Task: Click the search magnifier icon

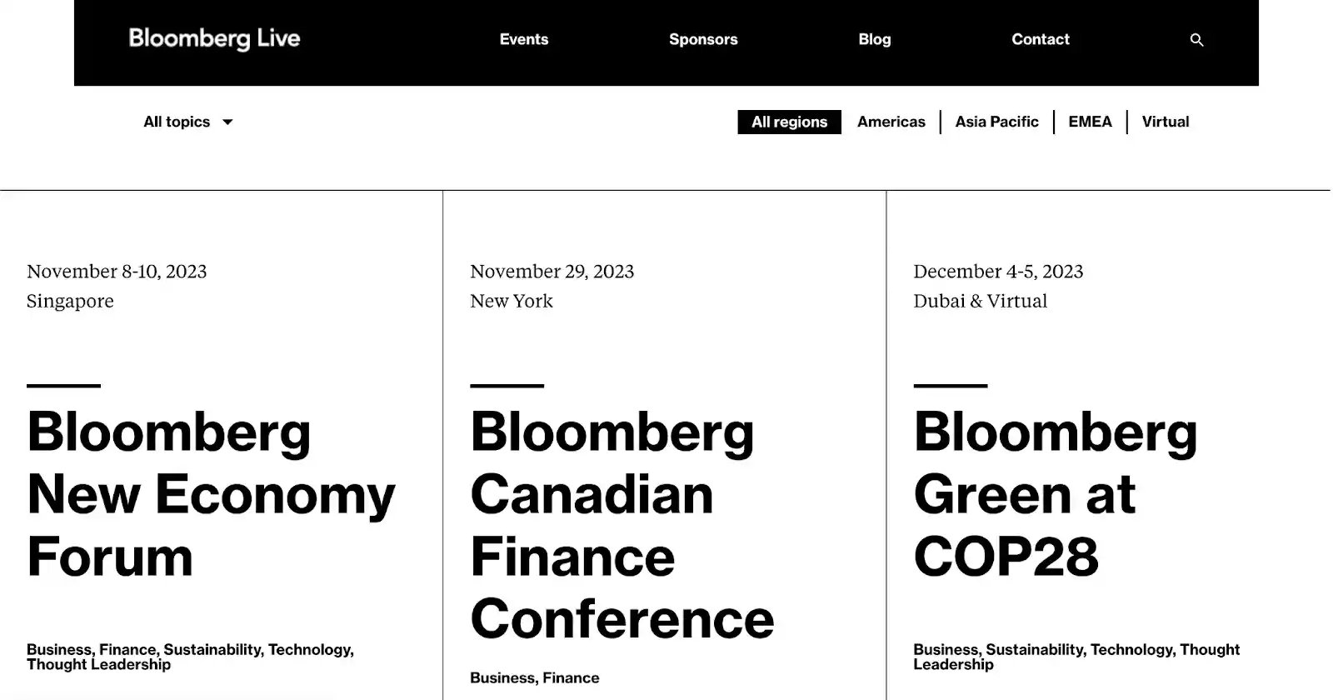Action: pyautogui.click(x=1196, y=40)
